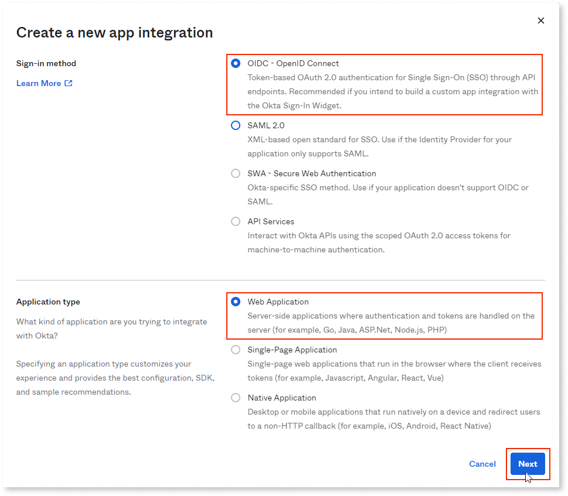Choose SAML 2.0 as the sign-in method
This screenshot has width=568, height=496.
(x=236, y=125)
